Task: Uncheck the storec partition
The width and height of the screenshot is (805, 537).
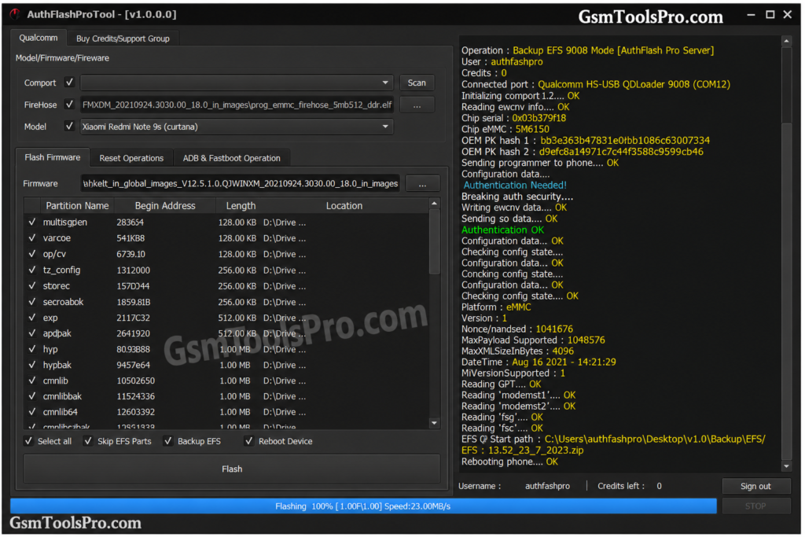Action: 31,286
